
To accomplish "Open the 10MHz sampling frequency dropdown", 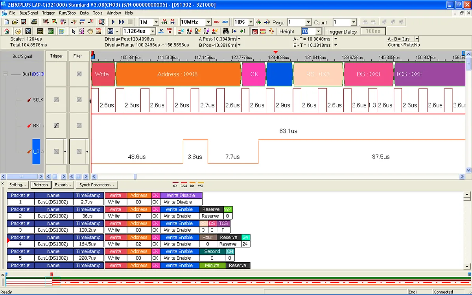I will pyautogui.click(x=208, y=22).
